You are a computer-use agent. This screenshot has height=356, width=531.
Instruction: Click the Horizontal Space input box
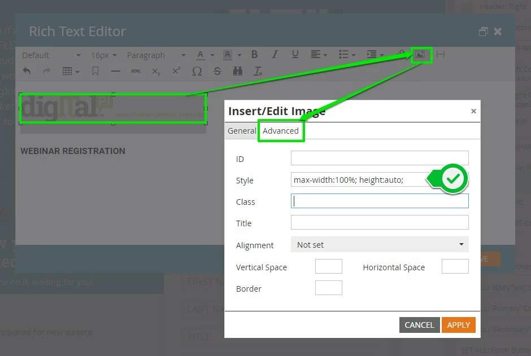(455, 266)
